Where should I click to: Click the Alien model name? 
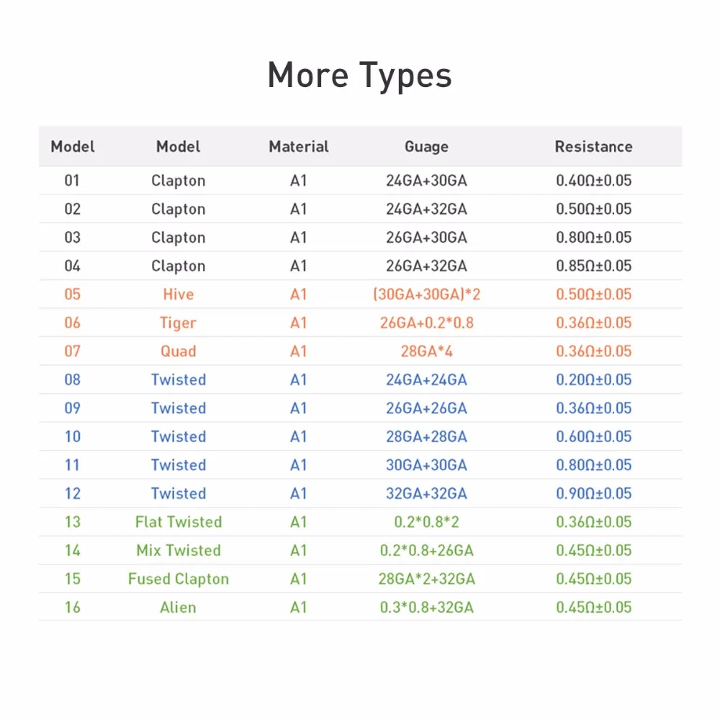pyautogui.click(x=178, y=608)
